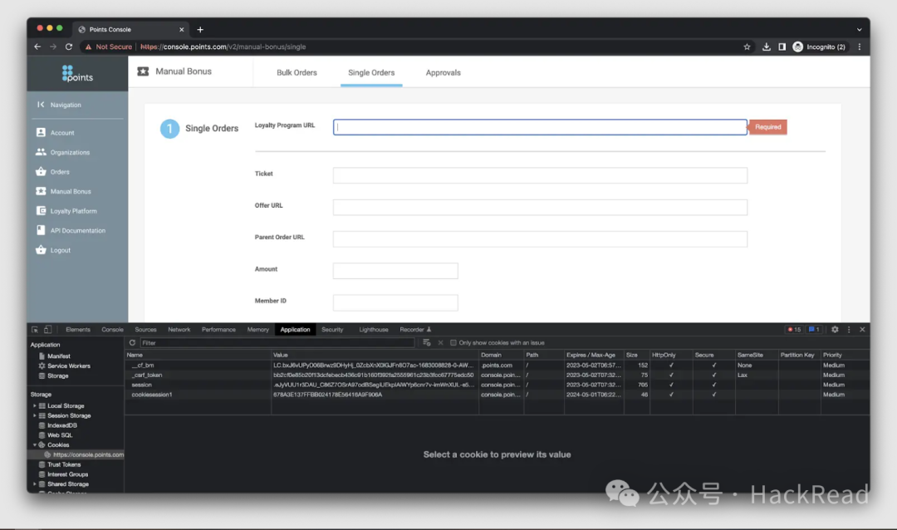Toggle DevTools device toolbar icon

[x=48, y=330]
